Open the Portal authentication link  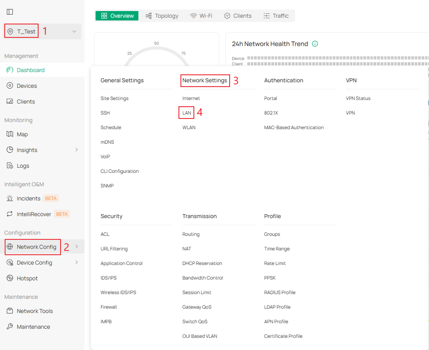[x=271, y=98]
